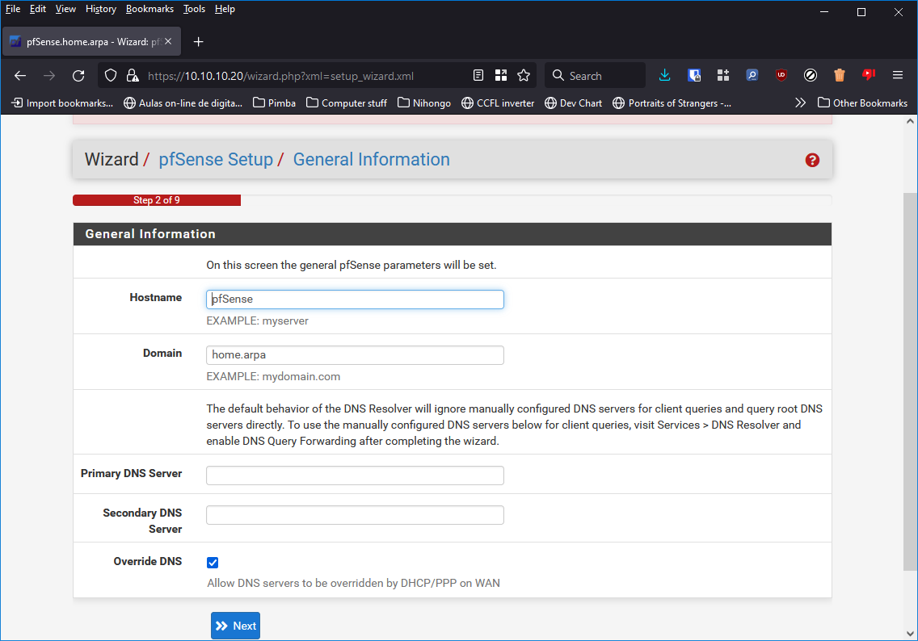Uncheck the Override DNS checkbox
The image size is (918, 641).
213,563
